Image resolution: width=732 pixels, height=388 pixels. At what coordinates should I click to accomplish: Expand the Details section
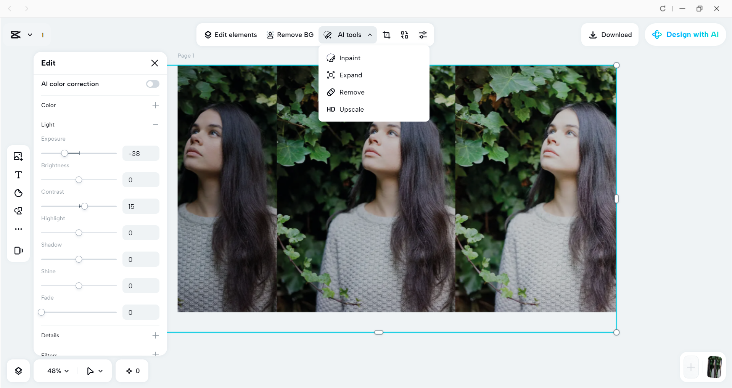(x=155, y=335)
